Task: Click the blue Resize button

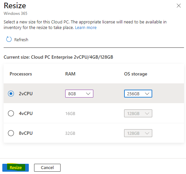Action: (x=16, y=168)
